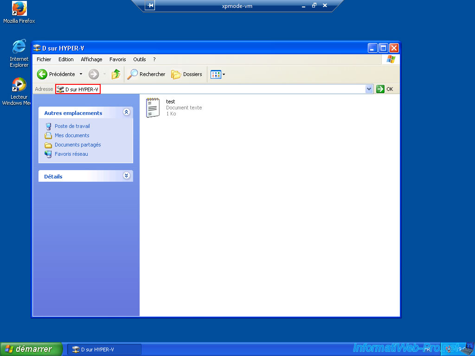Pin the xpmode-vm connection bar
The width and height of the screenshot is (475, 356).
tap(150, 6)
